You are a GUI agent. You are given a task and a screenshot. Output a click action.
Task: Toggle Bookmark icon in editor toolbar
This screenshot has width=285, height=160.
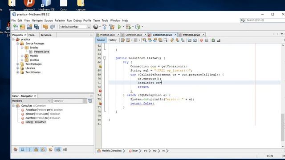pos(183,40)
